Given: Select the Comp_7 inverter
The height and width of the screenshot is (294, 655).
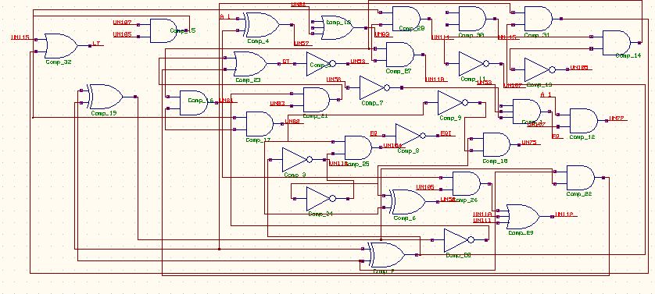Looking at the screenshot, I should (374, 87).
